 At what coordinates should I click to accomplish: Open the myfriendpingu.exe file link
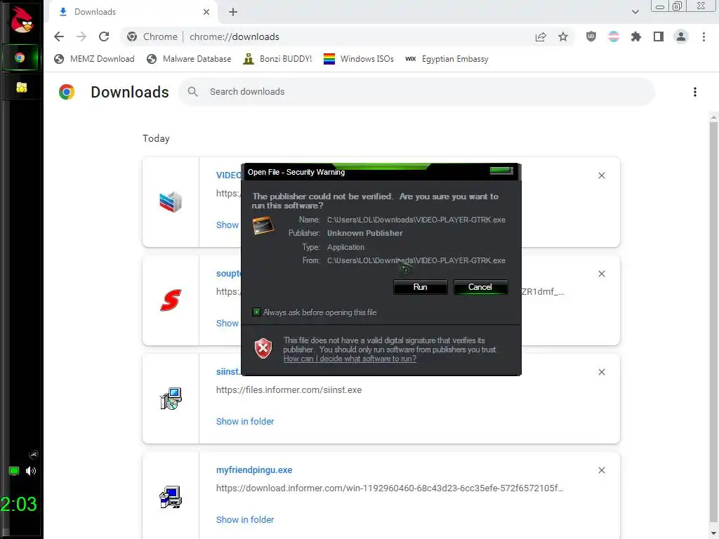pyautogui.click(x=254, y=470)
